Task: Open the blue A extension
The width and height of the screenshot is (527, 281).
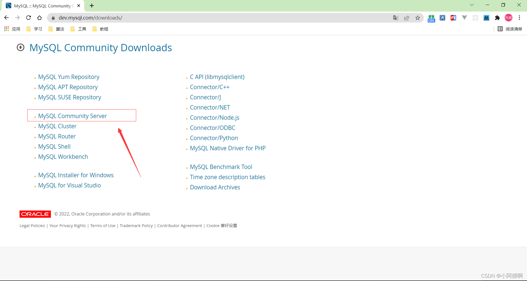Action: coord(442,18)
